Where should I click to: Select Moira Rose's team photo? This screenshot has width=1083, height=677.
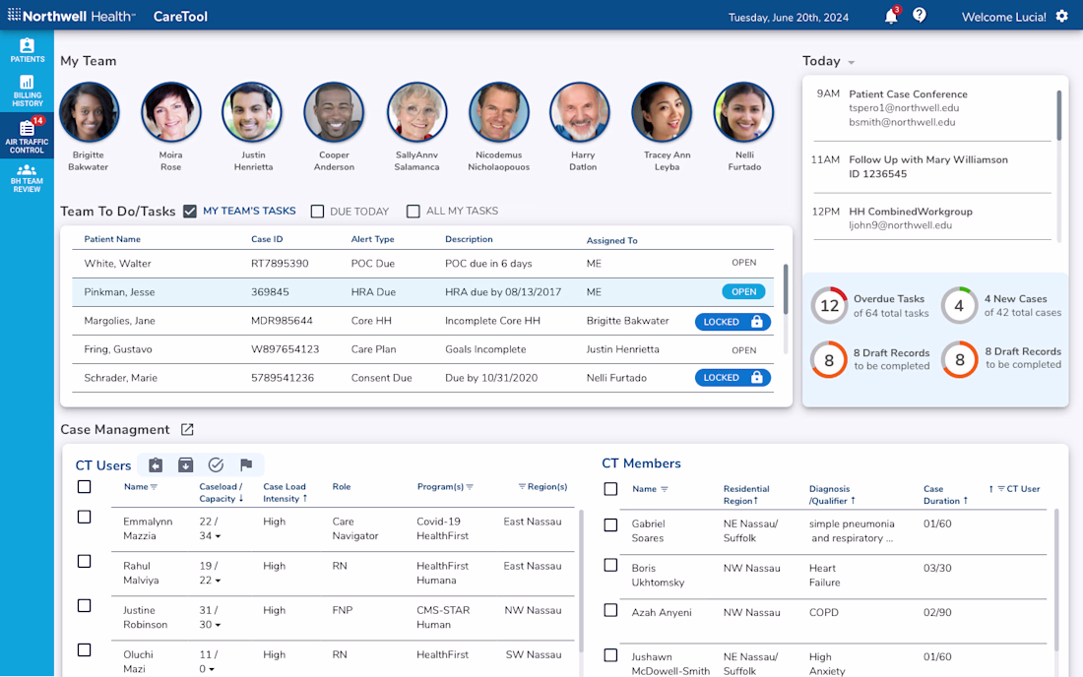pos(170,112)
